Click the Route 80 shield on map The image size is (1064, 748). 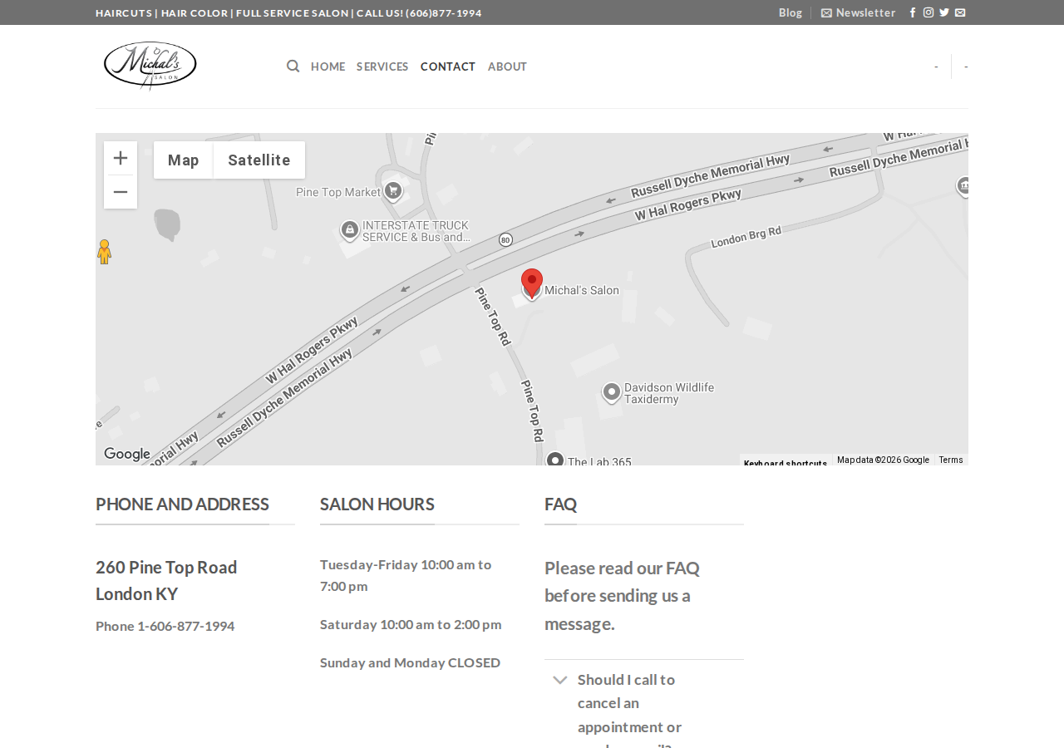click(506, 240)
